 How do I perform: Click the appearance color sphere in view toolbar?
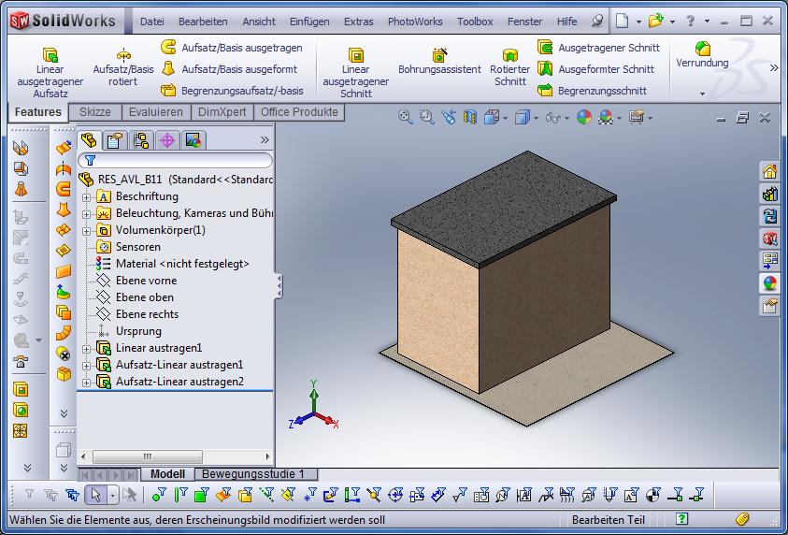pyautogui.click(x=583, y=117)
